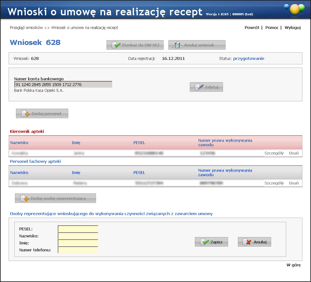
Task: Focus the Nazwisko text field
Action: click(x=78, y=236)
